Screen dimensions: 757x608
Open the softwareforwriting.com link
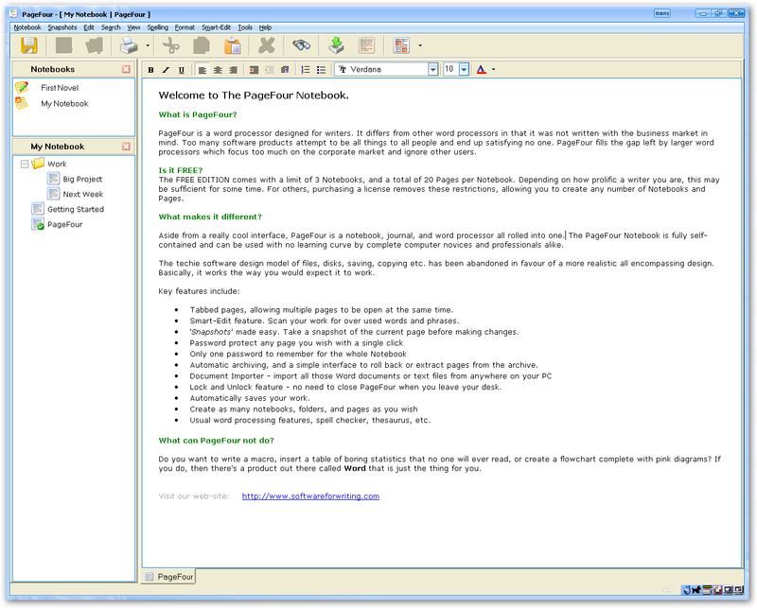310,496
